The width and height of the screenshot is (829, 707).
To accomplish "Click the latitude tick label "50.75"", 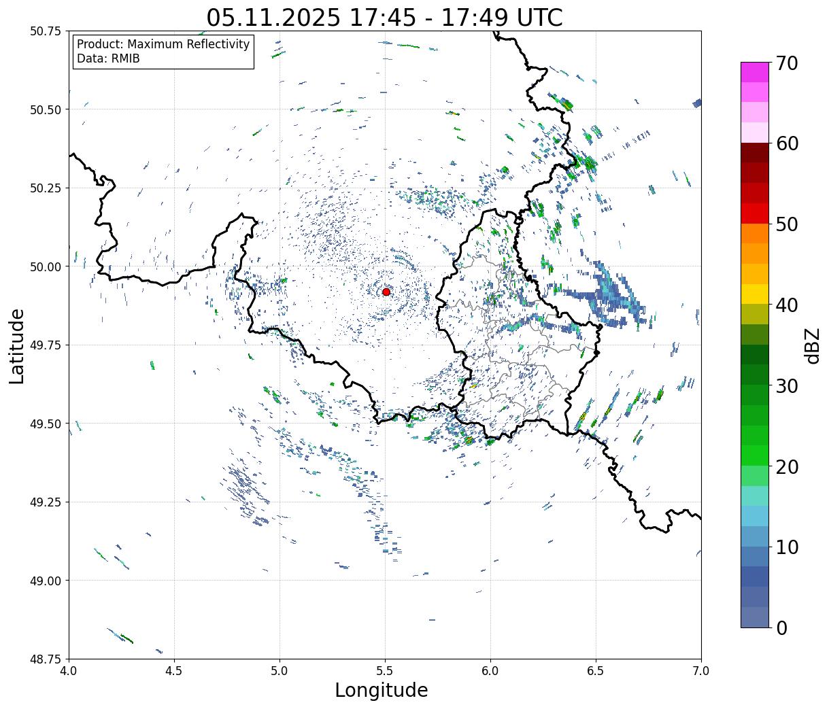I will (45, 31).
